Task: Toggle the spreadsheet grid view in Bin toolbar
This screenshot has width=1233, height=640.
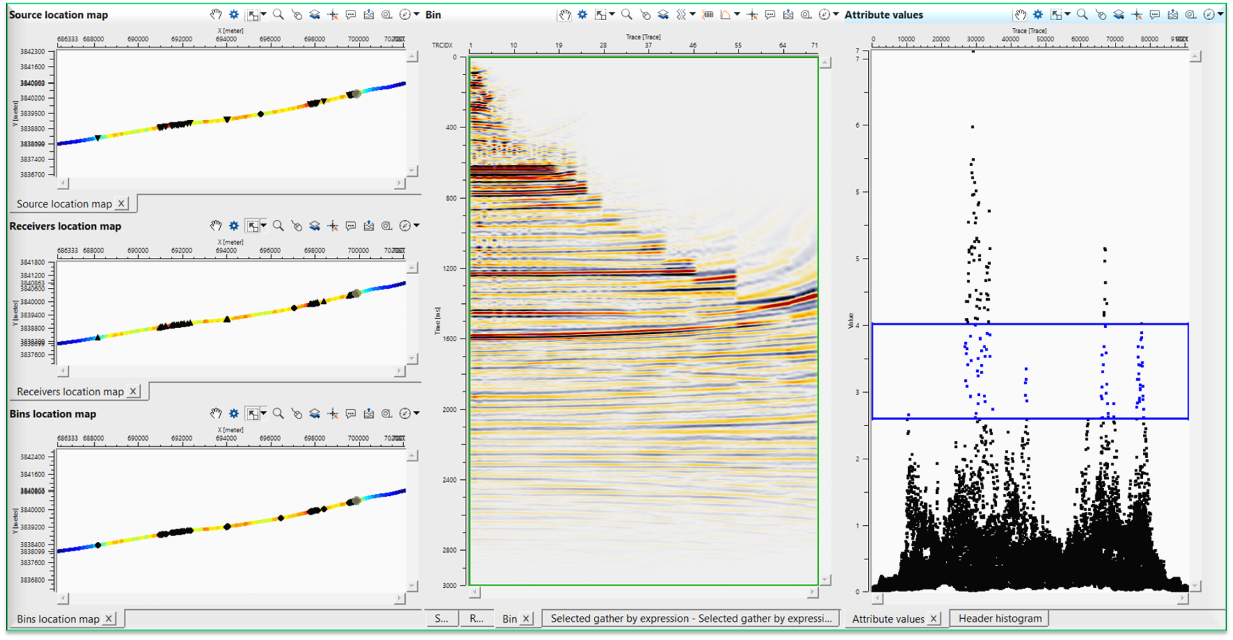Action: 709,13
